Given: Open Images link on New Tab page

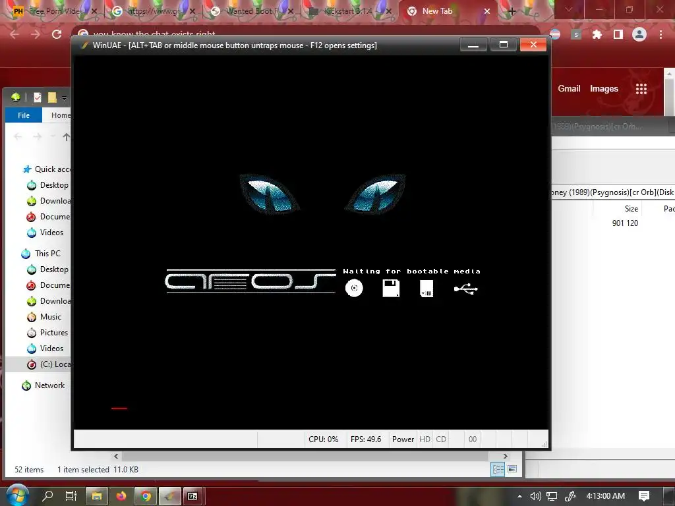Looking at the screenshot, I should point(604,89).
